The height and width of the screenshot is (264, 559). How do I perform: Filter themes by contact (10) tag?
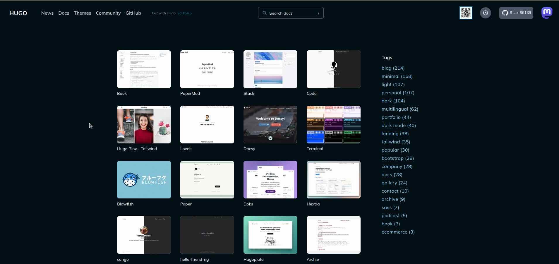395,191
